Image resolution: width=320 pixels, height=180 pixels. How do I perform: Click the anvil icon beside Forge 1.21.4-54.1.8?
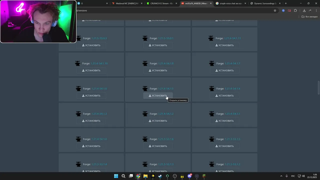[145, 63]
